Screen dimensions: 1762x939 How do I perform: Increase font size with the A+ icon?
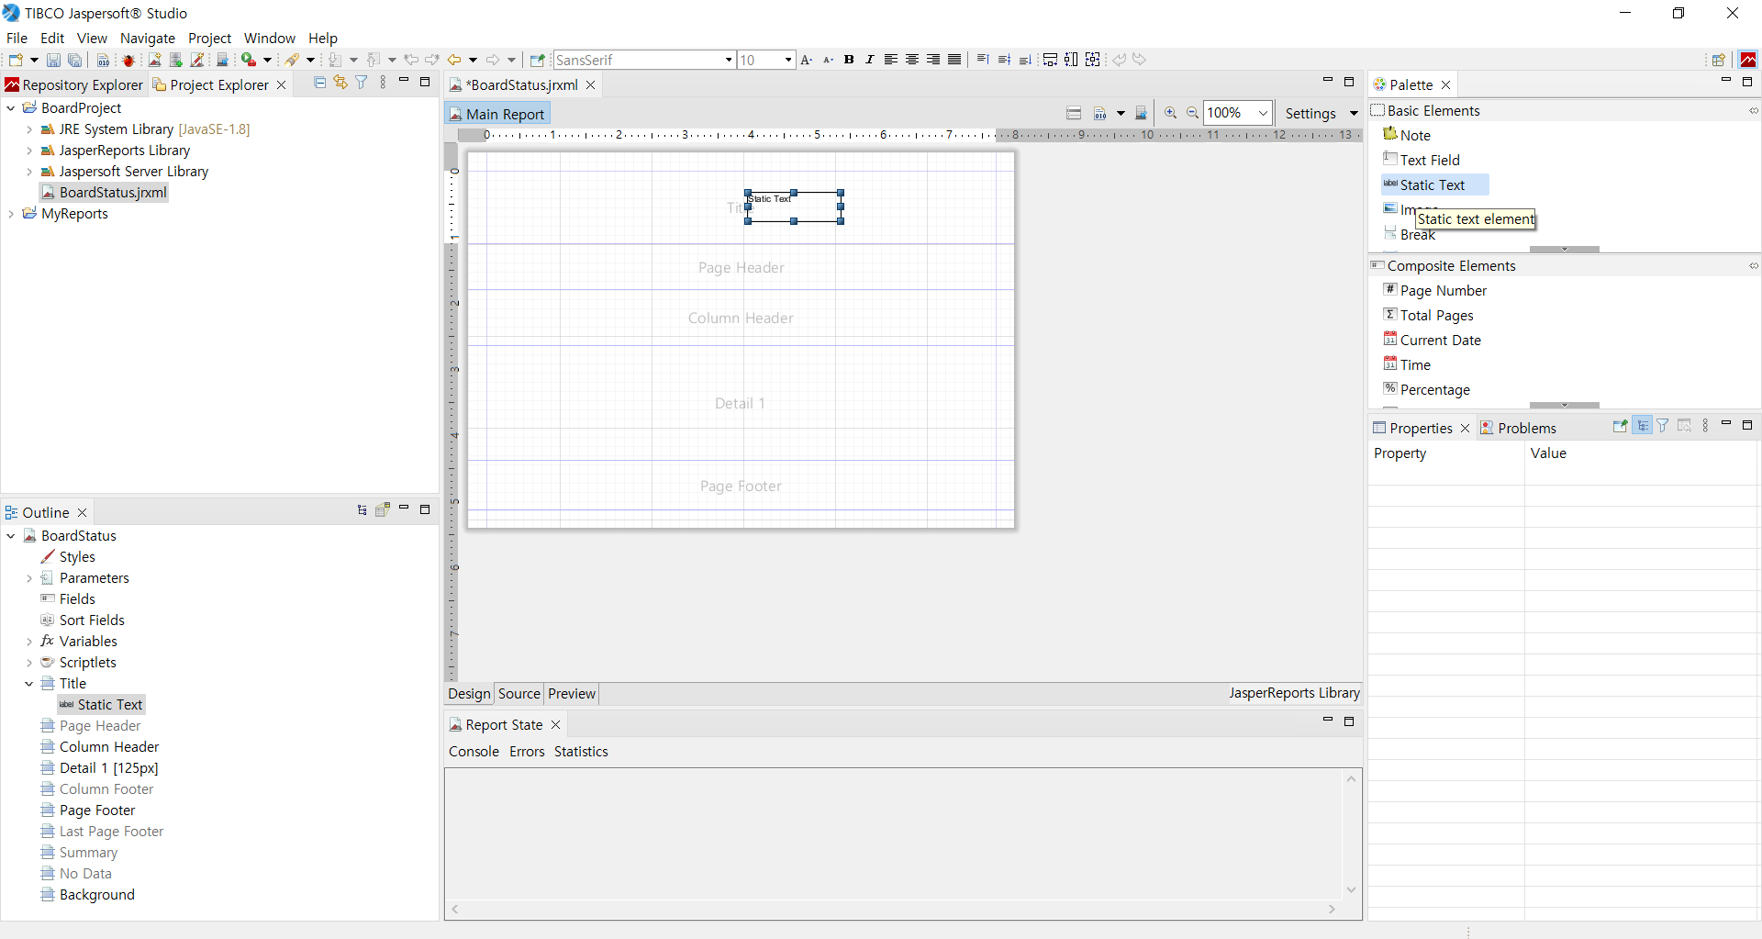point(807,60)
